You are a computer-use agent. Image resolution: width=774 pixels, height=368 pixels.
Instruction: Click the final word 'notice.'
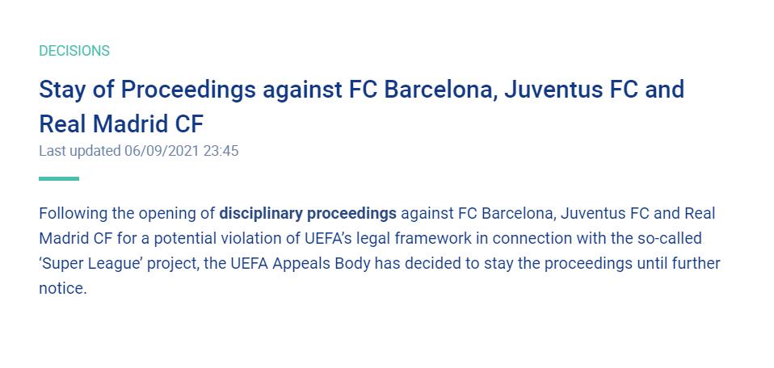(62, 288)
